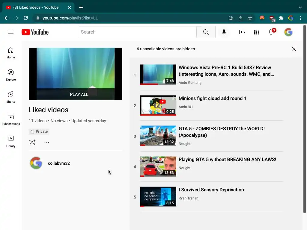This screenshot has height=230, width=307.
Task: Open the Ando Ganteng channel link
Action: point(190,83)
